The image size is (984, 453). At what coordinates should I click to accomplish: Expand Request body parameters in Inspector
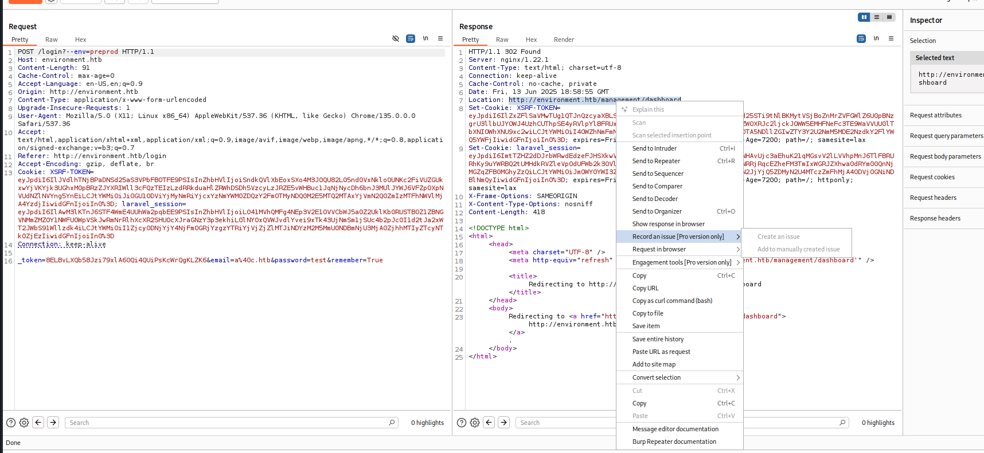944,156
